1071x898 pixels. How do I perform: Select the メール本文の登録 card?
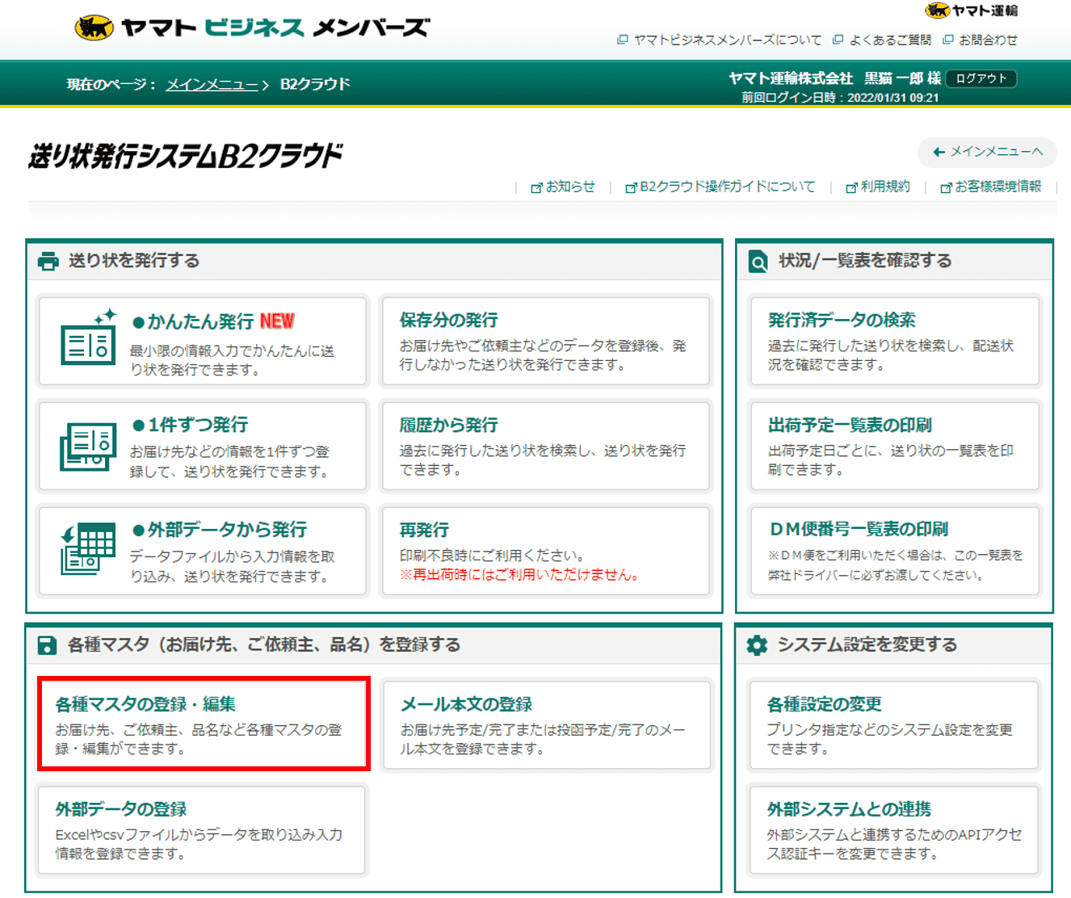tap(546, 724)
